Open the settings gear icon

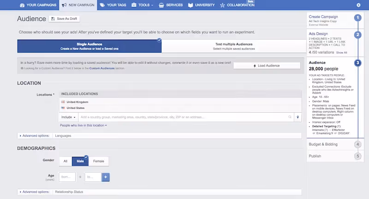358,5
